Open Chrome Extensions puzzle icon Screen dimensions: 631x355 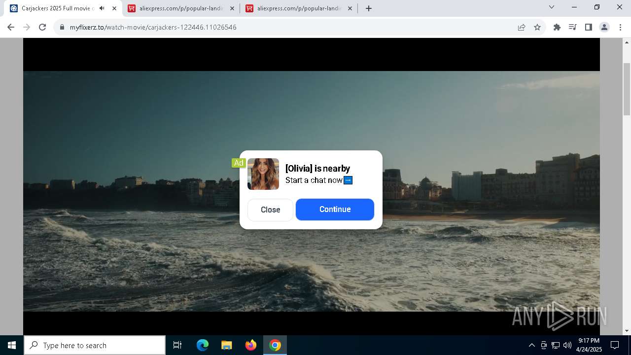click(557, 27)
